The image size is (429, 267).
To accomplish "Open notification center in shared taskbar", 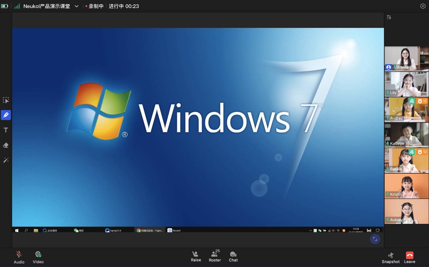I will (377, 230).
